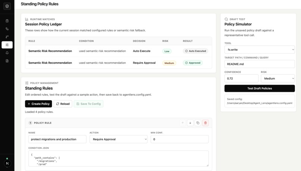301x171 pixels.
Task: Move policy rule 1 down with arrow
Action: tap(190, 123)
